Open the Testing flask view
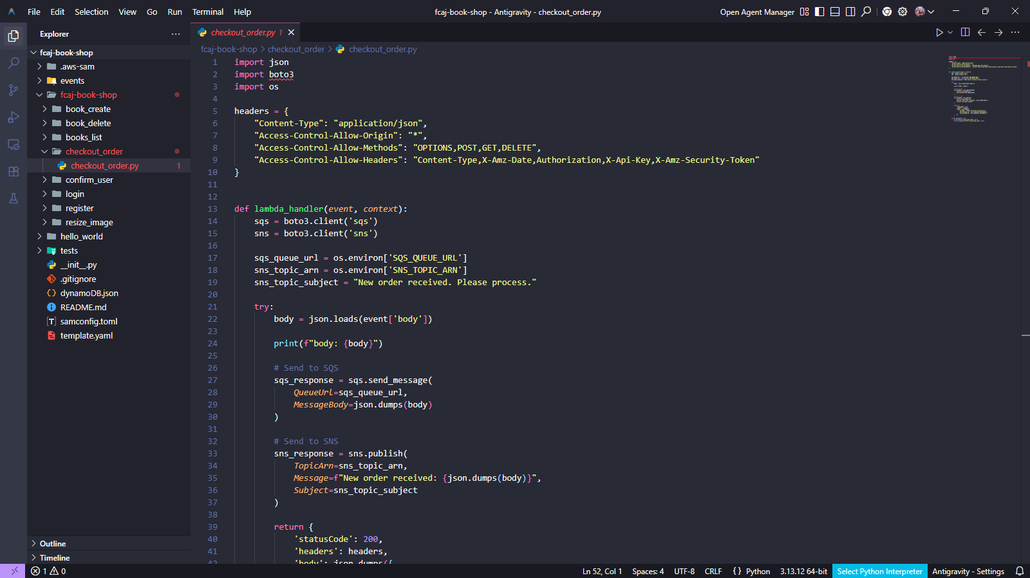This screenshot has height=578, width=1030. pos(14,198)
